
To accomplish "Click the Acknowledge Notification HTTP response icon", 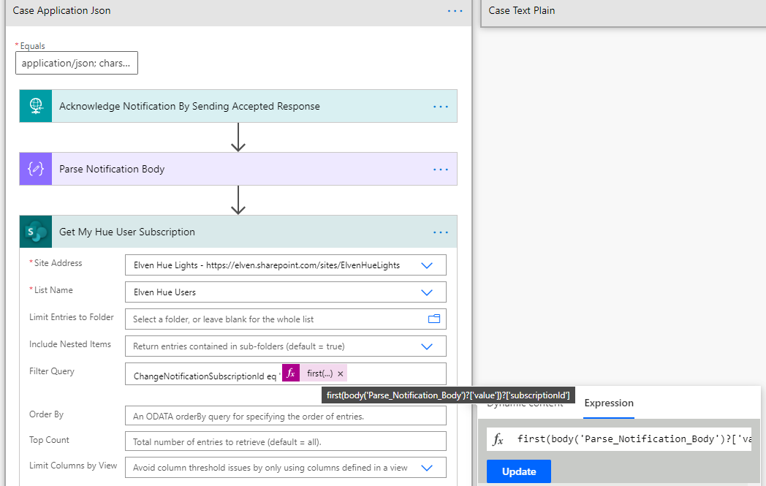I will (x=36, y=106).
